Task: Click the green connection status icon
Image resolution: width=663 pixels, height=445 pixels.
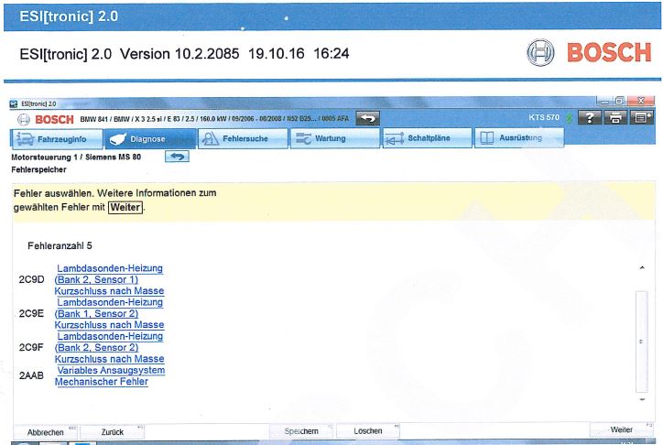Action: click(x=569, y=118)
